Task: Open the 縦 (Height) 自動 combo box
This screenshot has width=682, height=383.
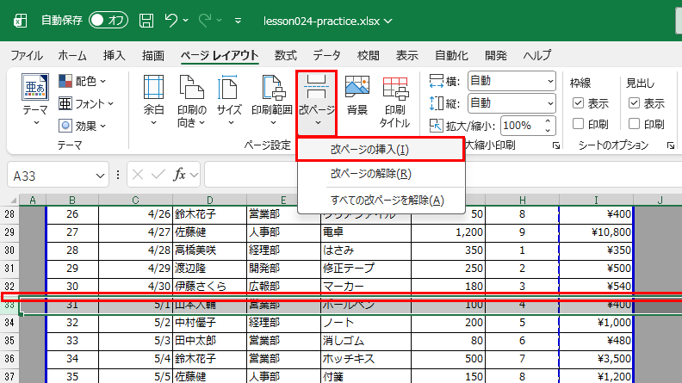Action: point(512,103)
